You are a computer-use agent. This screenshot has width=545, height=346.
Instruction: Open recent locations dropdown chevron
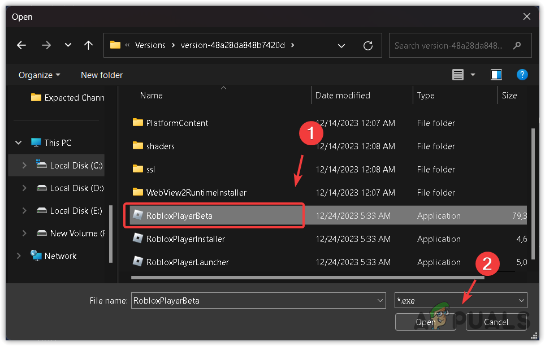[x=68, y=45]
